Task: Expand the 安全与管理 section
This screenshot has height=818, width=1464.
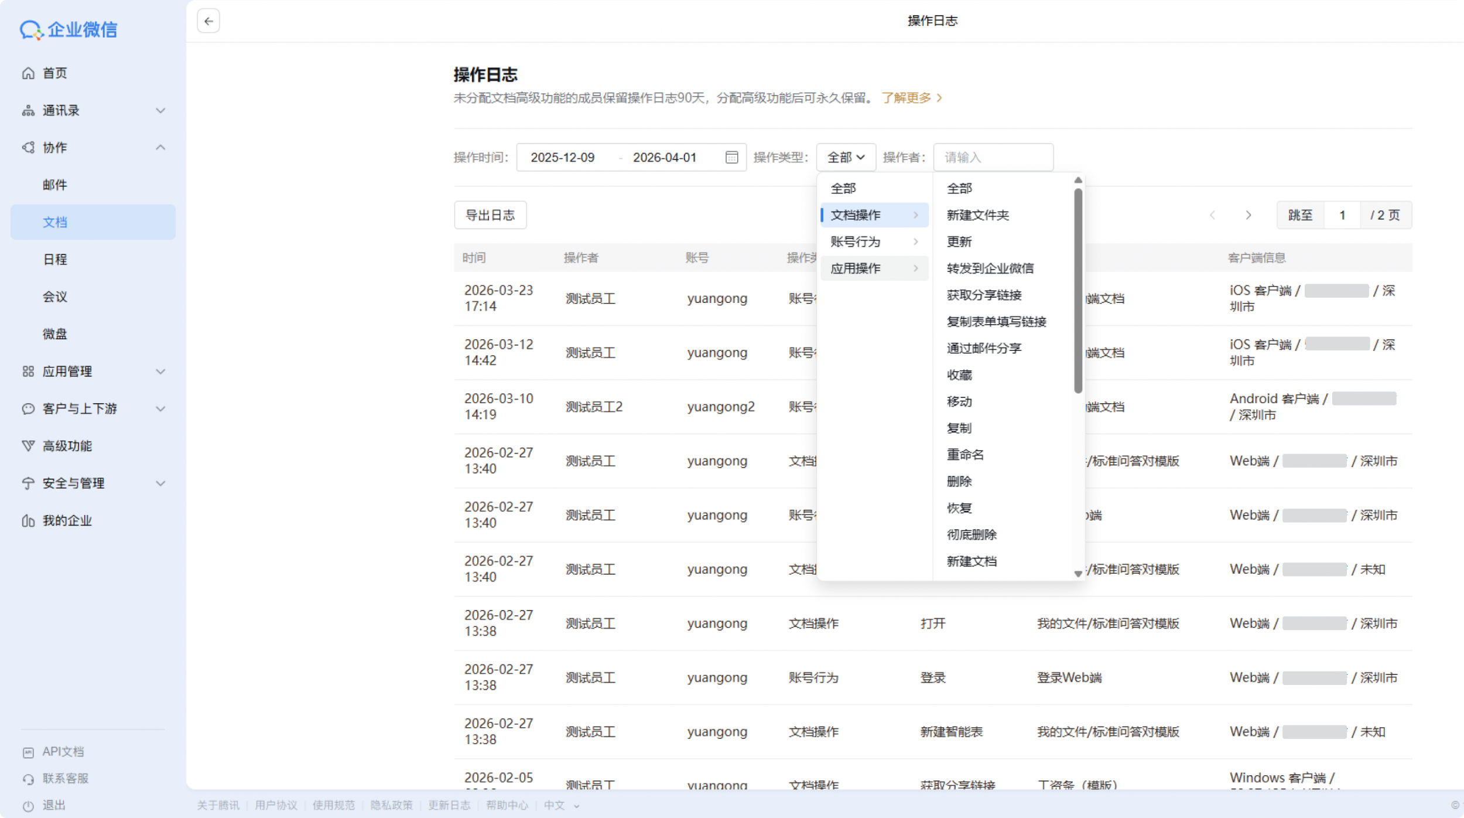Action: (160, 483)
